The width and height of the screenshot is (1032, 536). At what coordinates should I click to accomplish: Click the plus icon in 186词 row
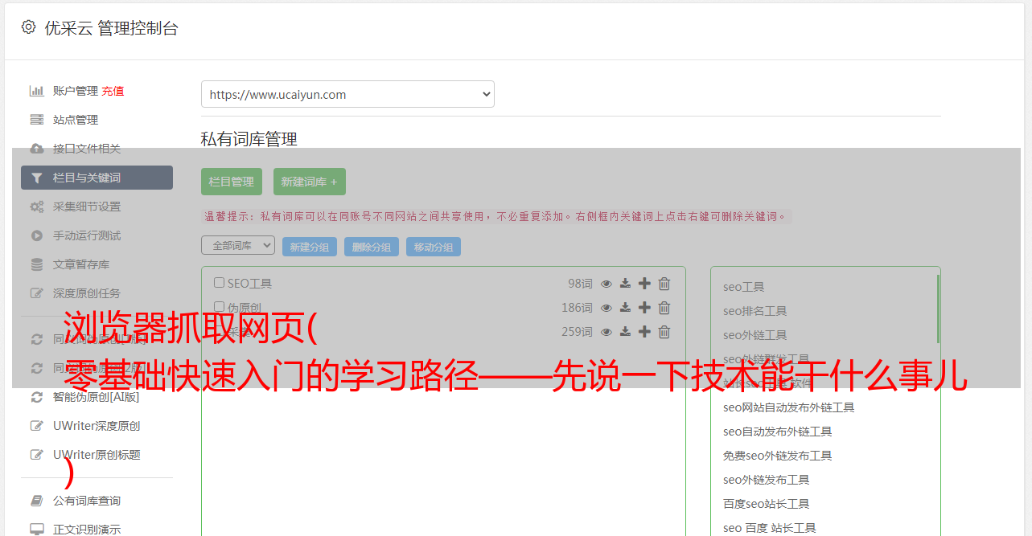(644, 308)
